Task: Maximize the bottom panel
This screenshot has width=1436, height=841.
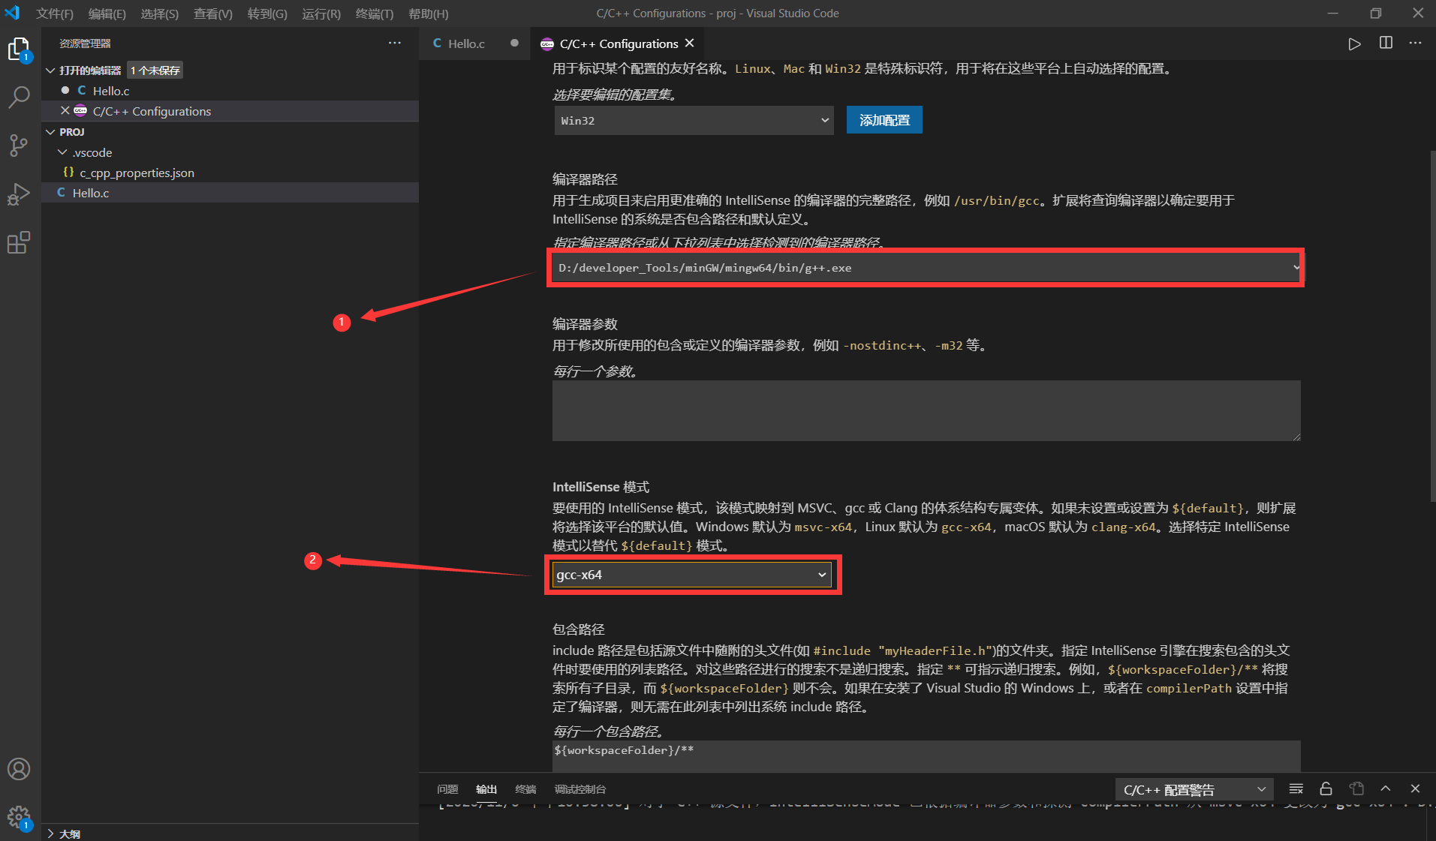Action: [x=1386, y=789]
